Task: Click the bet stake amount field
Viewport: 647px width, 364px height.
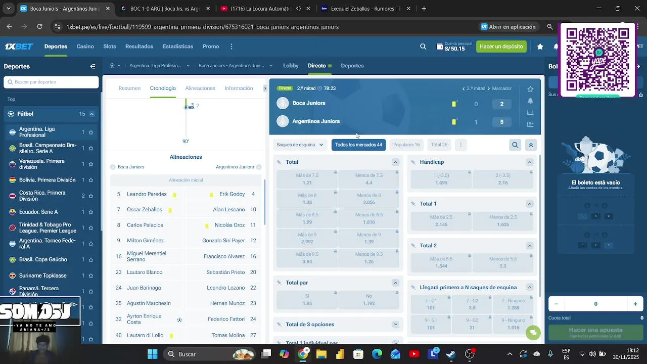Action: pos(595,304)
